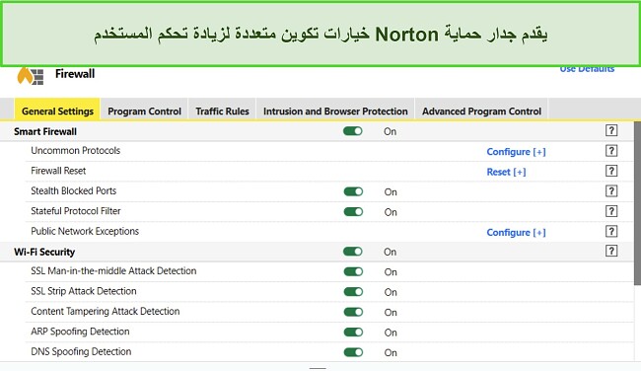
Task: Click the SSL Man-in-the-middle Attack Detection label
Action: click(x=113, y=270)
